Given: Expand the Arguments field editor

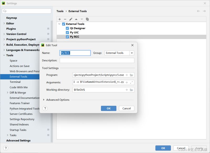Looking at the screenshot, I should tap(132, 83).
